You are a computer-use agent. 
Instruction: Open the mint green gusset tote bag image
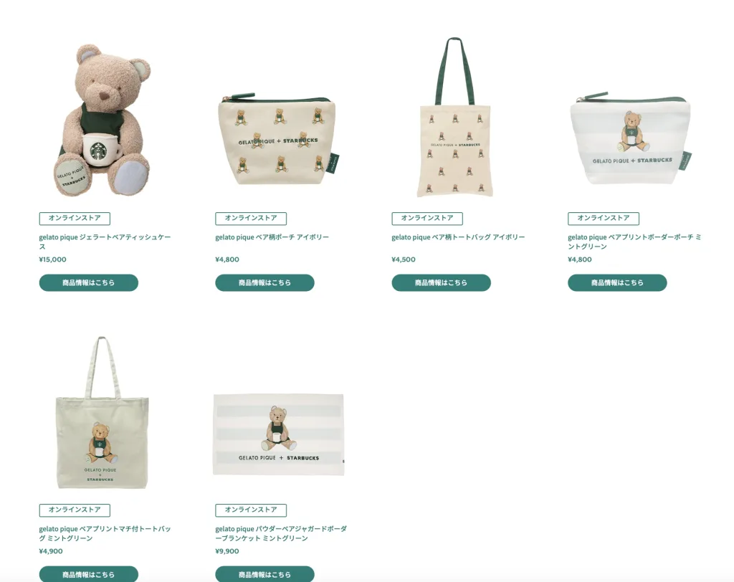pyautogui.click(x=102, y=413)
